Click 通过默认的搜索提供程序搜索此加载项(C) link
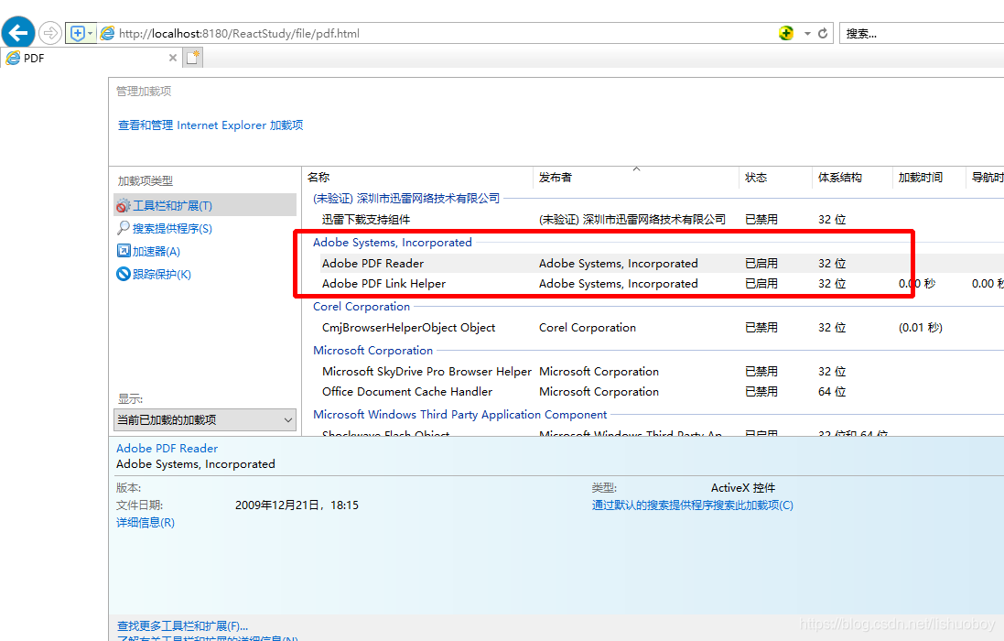This screenshot has width=1004, height=641. (x=692, y=505)
